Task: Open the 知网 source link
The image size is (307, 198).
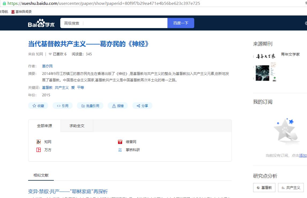Action: [x=47, y=142]
